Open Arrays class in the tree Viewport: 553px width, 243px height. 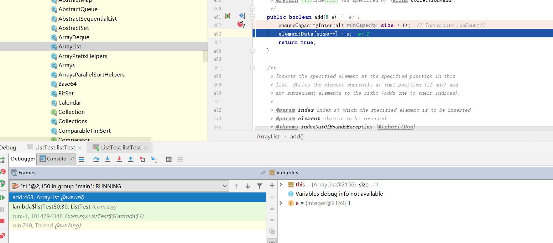tap(66, 65)
